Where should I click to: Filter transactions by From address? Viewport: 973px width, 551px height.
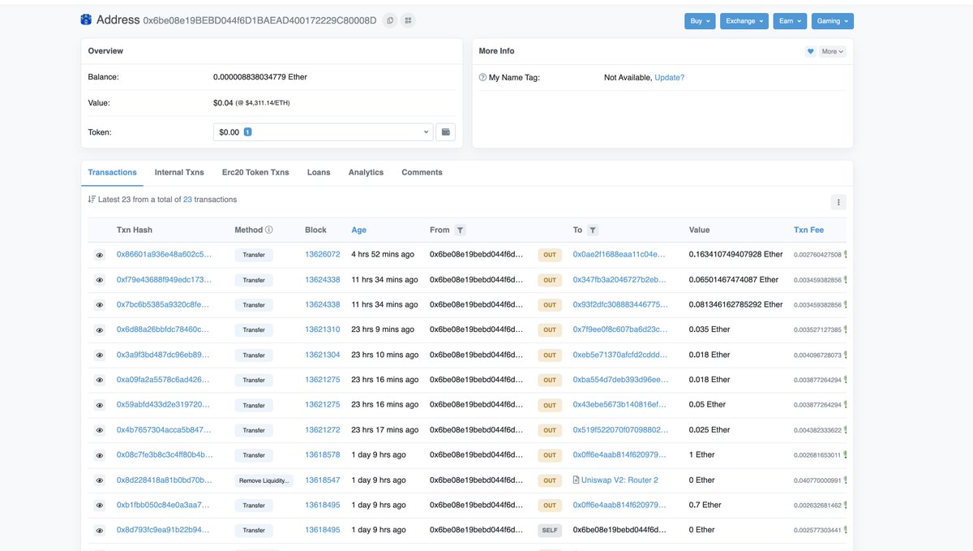(460, 230)
